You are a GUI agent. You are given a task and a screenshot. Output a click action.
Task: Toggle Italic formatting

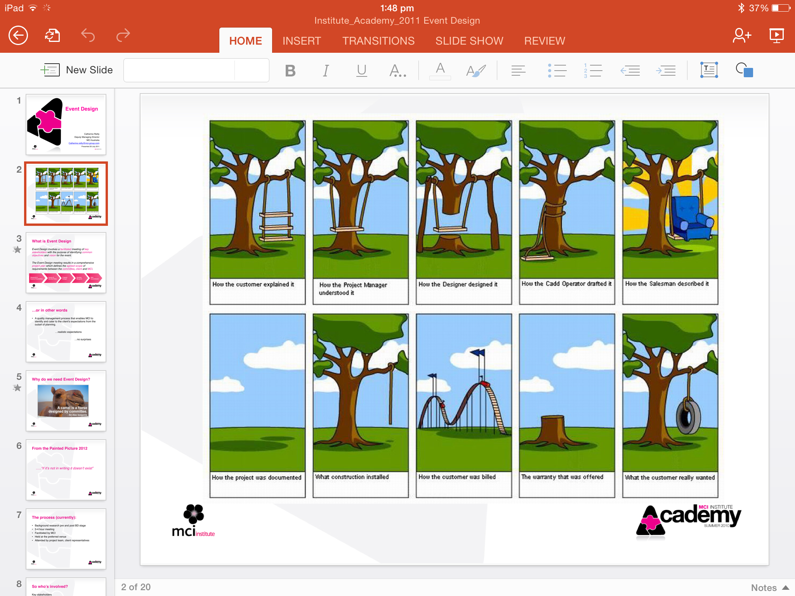(x=326, y=71)
